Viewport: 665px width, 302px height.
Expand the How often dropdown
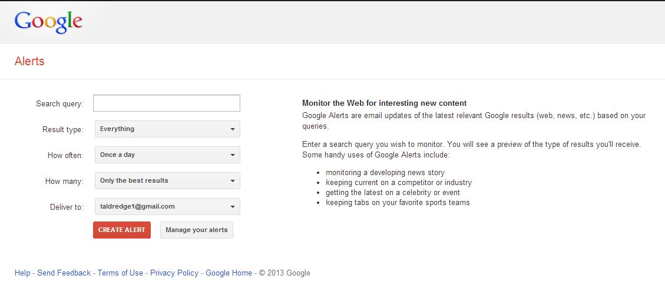point(167,155)
